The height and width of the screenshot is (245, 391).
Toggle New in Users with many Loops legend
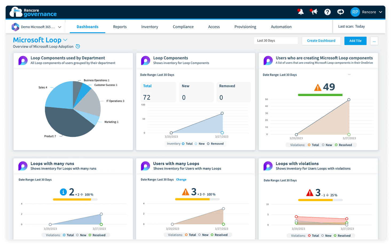tap(203, 235)
